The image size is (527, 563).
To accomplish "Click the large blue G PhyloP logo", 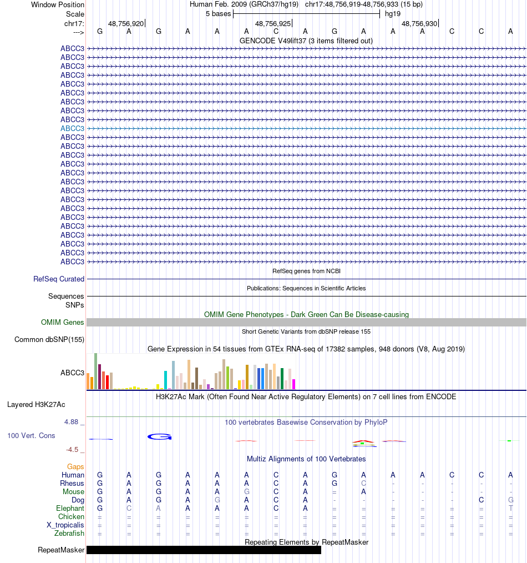I will tap(160, 436).
